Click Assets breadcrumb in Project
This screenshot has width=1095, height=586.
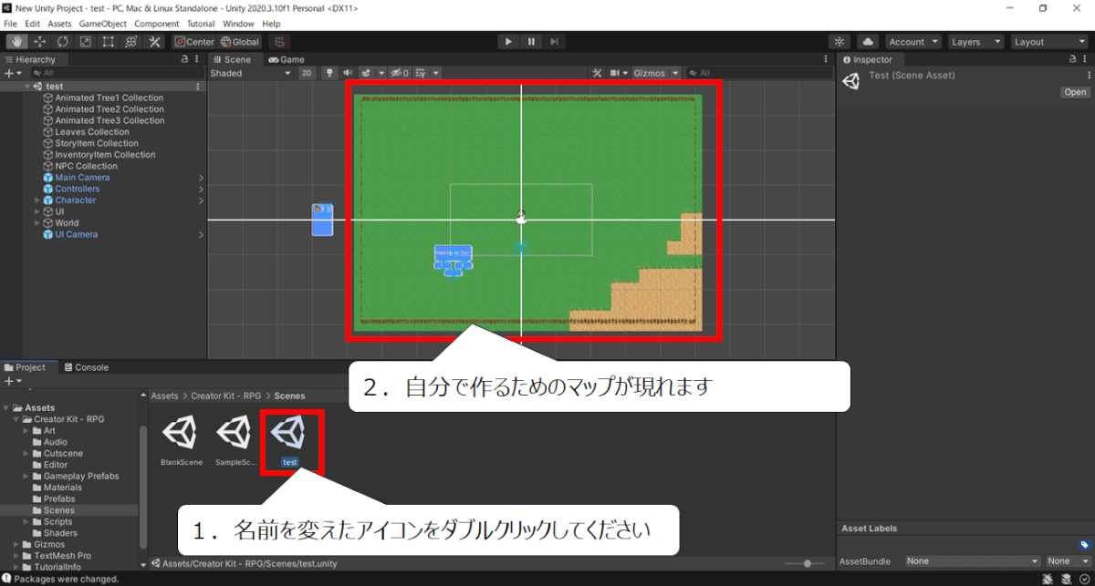click(165, 396)
